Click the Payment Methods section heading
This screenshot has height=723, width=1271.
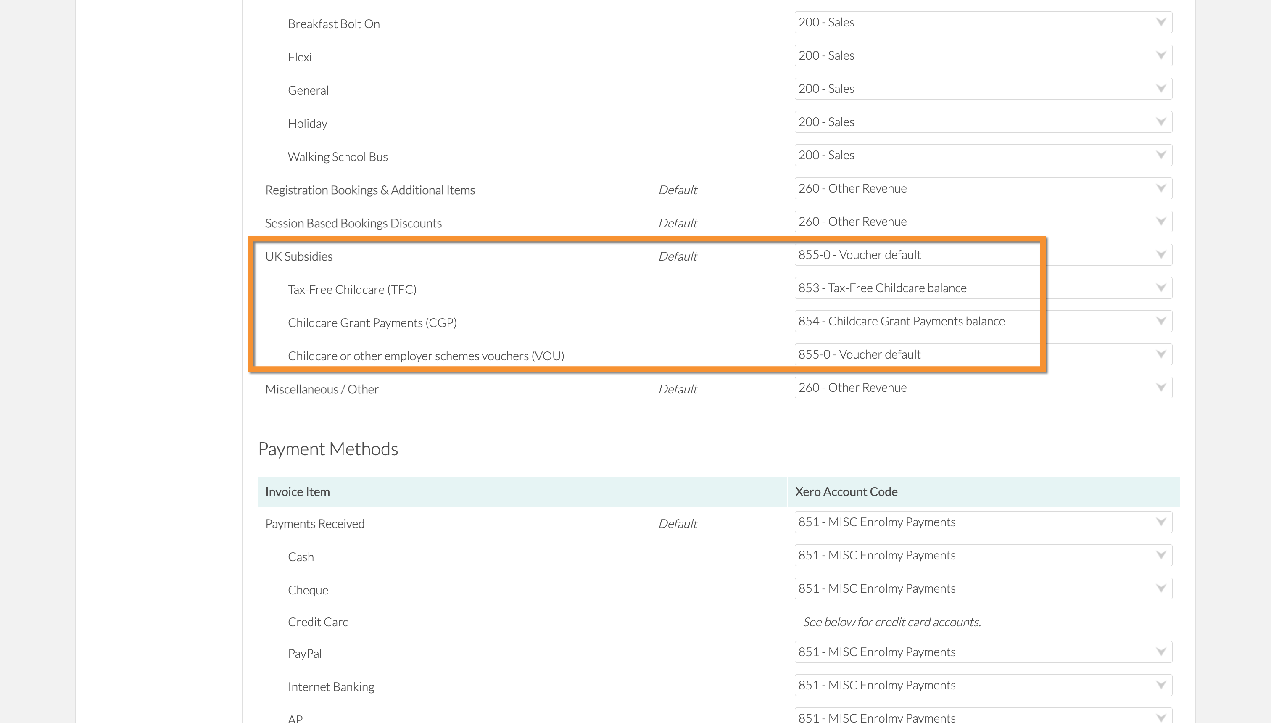[x=328, y=449]
